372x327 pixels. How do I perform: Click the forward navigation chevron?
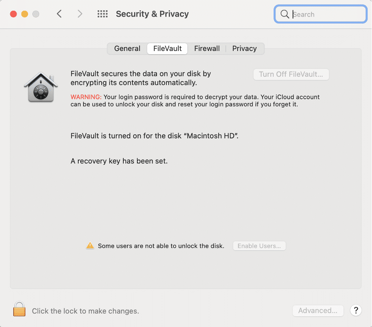pos(80,13)
